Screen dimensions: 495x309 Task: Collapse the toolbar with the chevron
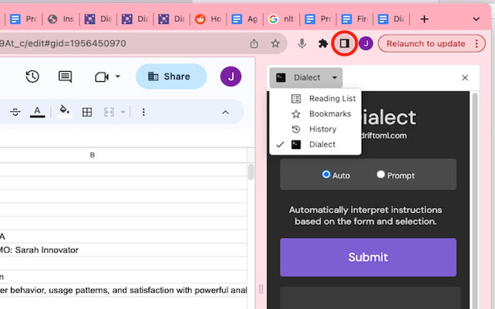pos(225,112)
